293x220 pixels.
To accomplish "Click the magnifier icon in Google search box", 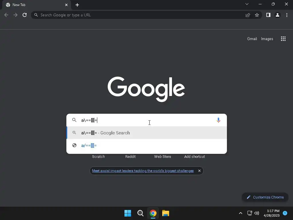I will 74,120.
